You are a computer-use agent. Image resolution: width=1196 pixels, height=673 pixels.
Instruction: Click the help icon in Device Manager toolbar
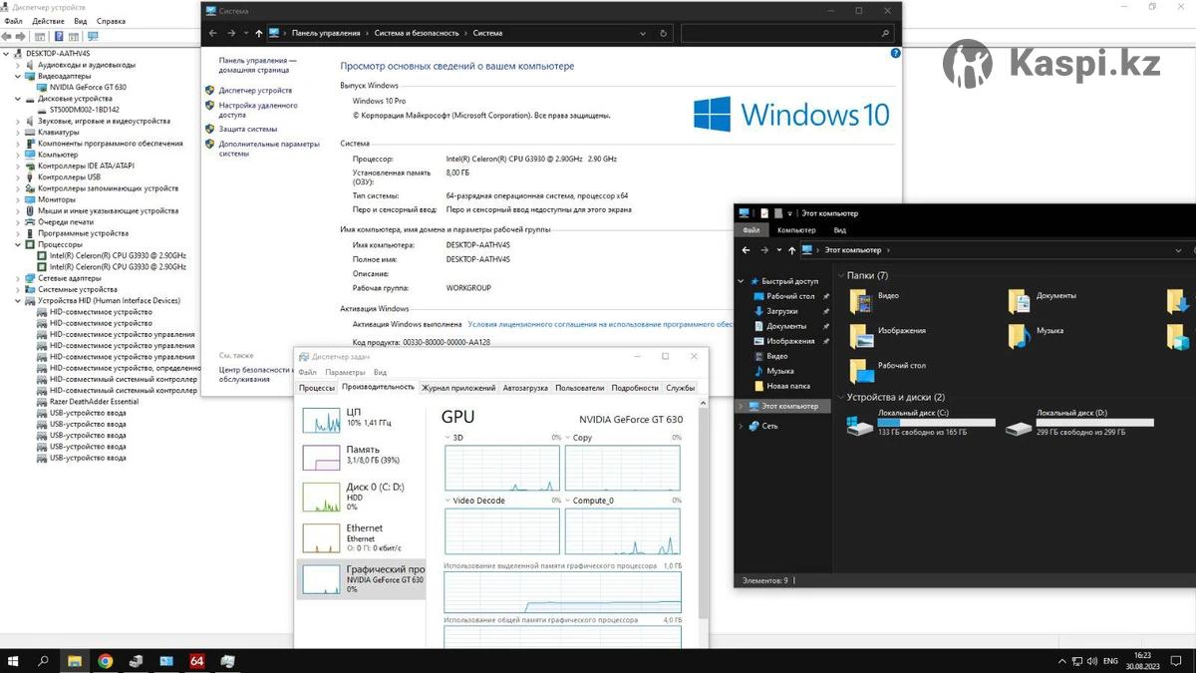pyautogui.click(x=60, y=37)
